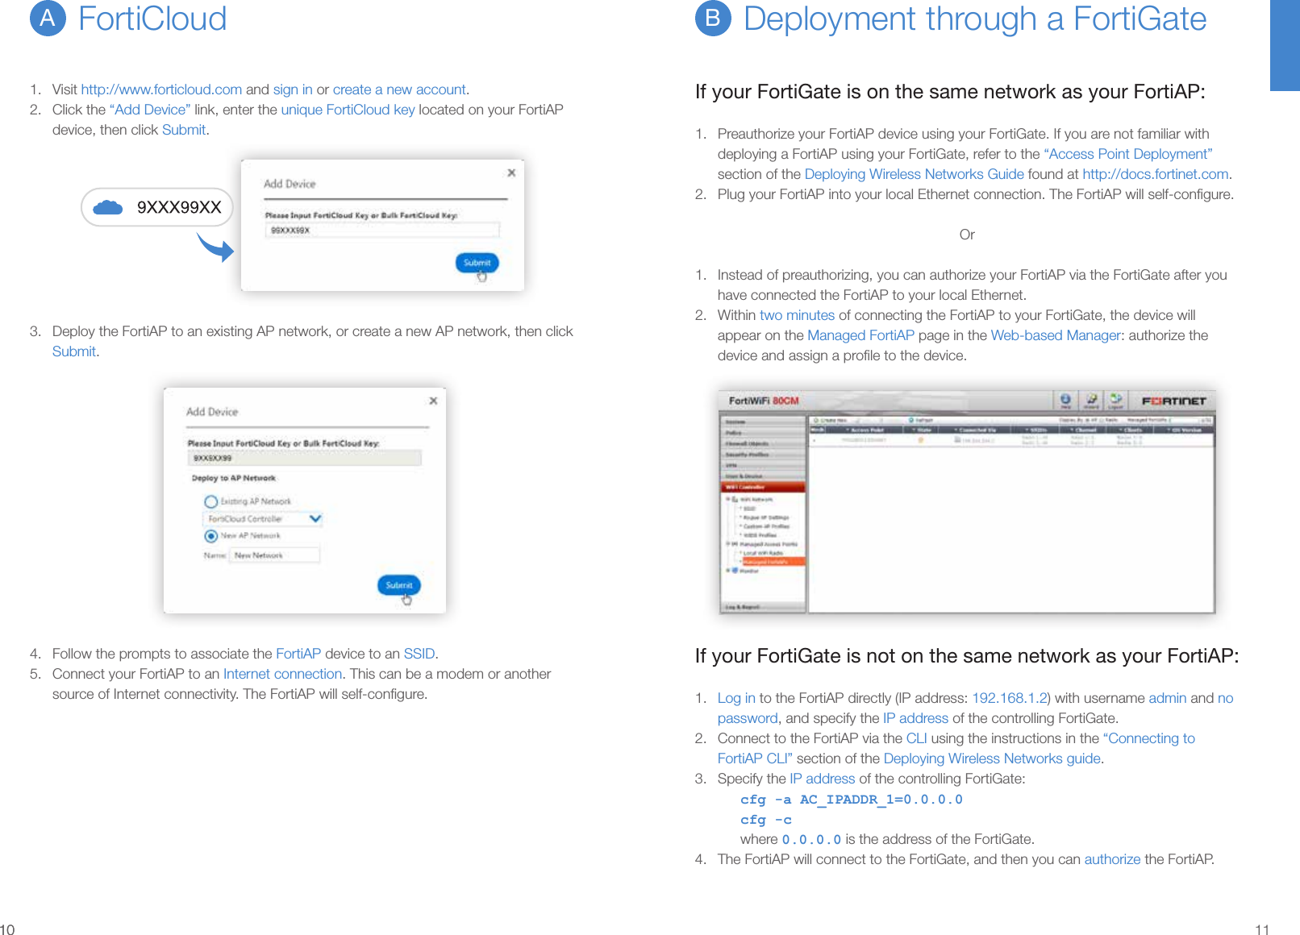Viewport: 1300px width, 935px height.
Task: Select the WiFi Controller sidebar menu
Action: tap(763, 487)
